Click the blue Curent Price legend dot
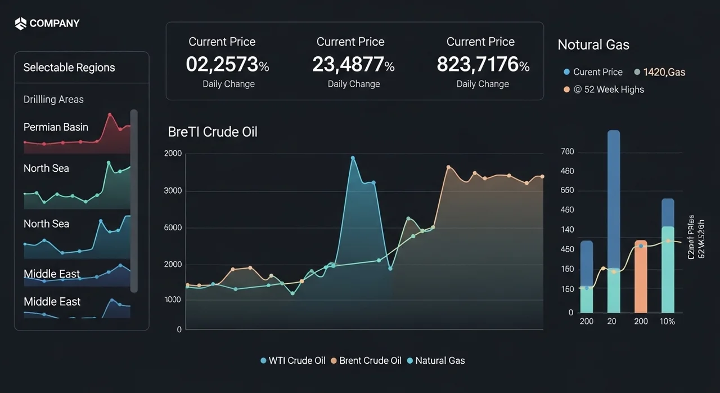The width and height of the screenshot is (720, 393). tap(566, 72)
